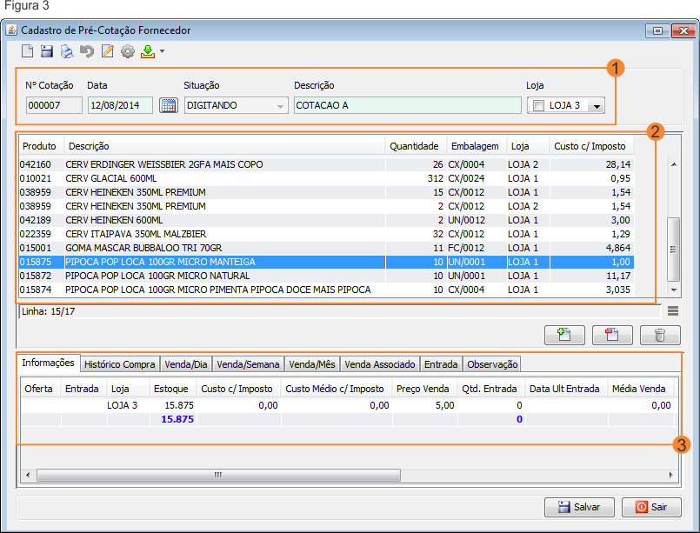This screenshot has width=700, height=533.
Task: Click the trash can delete button
Action: point(660,335)
